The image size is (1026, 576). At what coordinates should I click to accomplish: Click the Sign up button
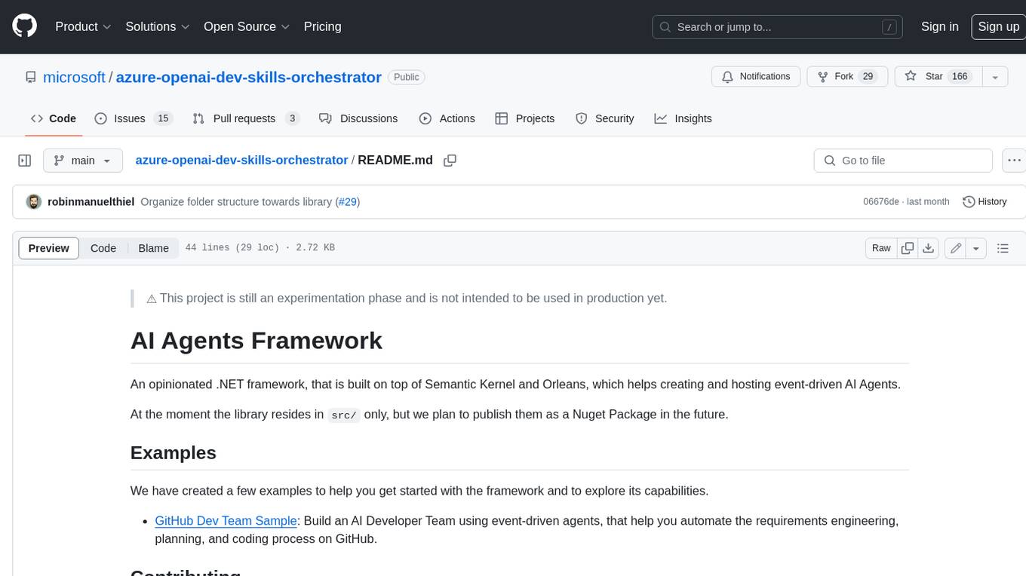tap(998, 26)
